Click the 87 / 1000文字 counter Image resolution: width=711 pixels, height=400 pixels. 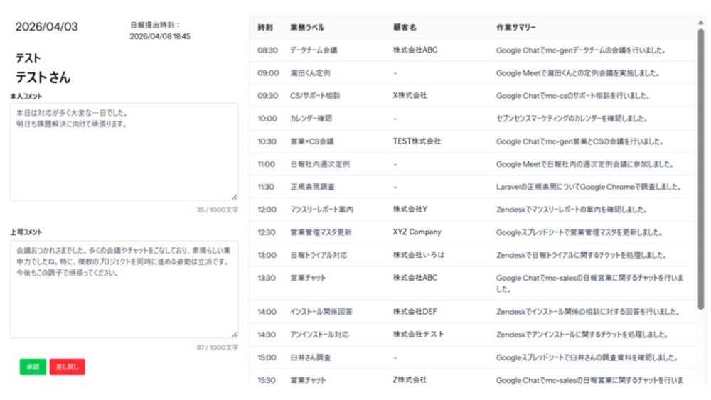[x=217, y=347]
